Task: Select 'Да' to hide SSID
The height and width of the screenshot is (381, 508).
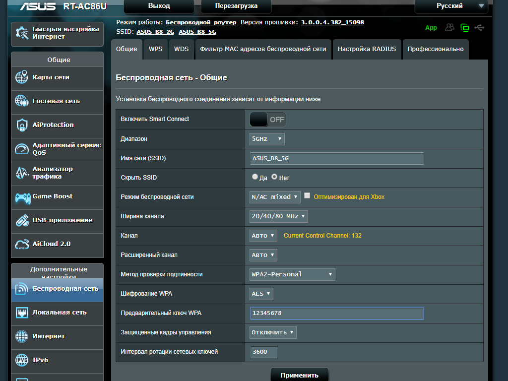Action: [x=255, y=177]
